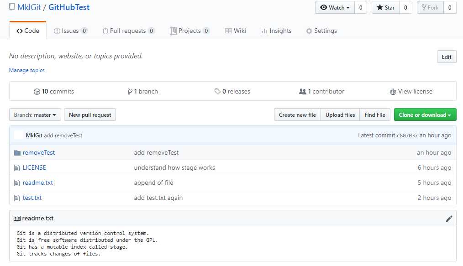Click the branch icon beside 1 branch

click(x=130, y=92)
